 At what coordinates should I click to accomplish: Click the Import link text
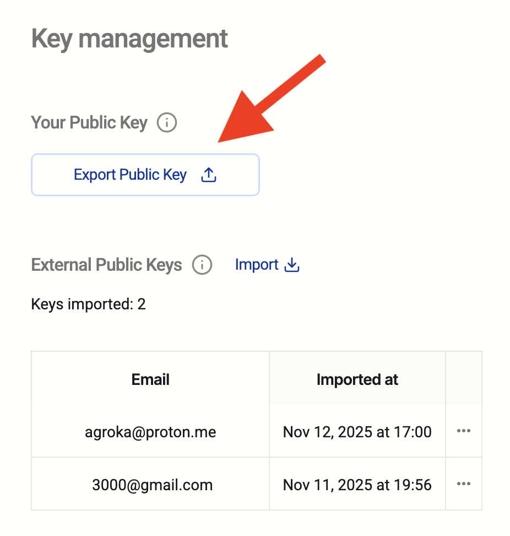click(x=257, y=265)
